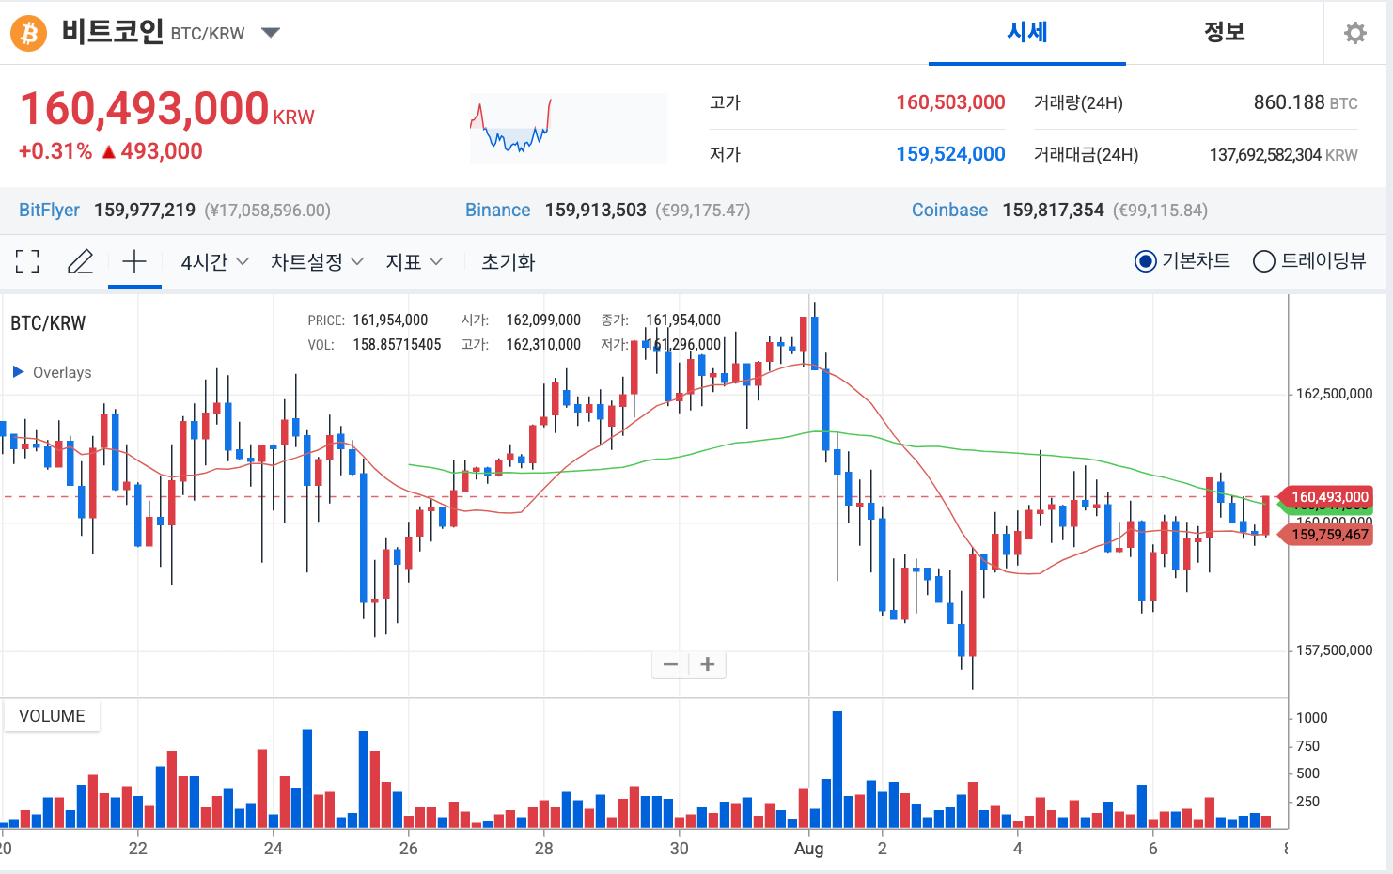Click the 초기화 reset button

508,262
